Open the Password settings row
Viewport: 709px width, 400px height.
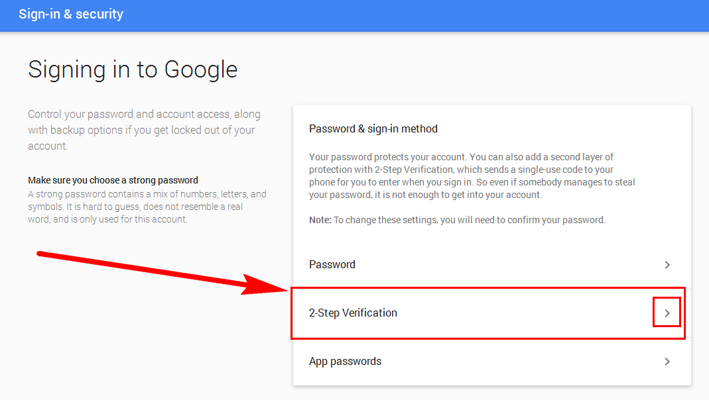click(332, 264)
